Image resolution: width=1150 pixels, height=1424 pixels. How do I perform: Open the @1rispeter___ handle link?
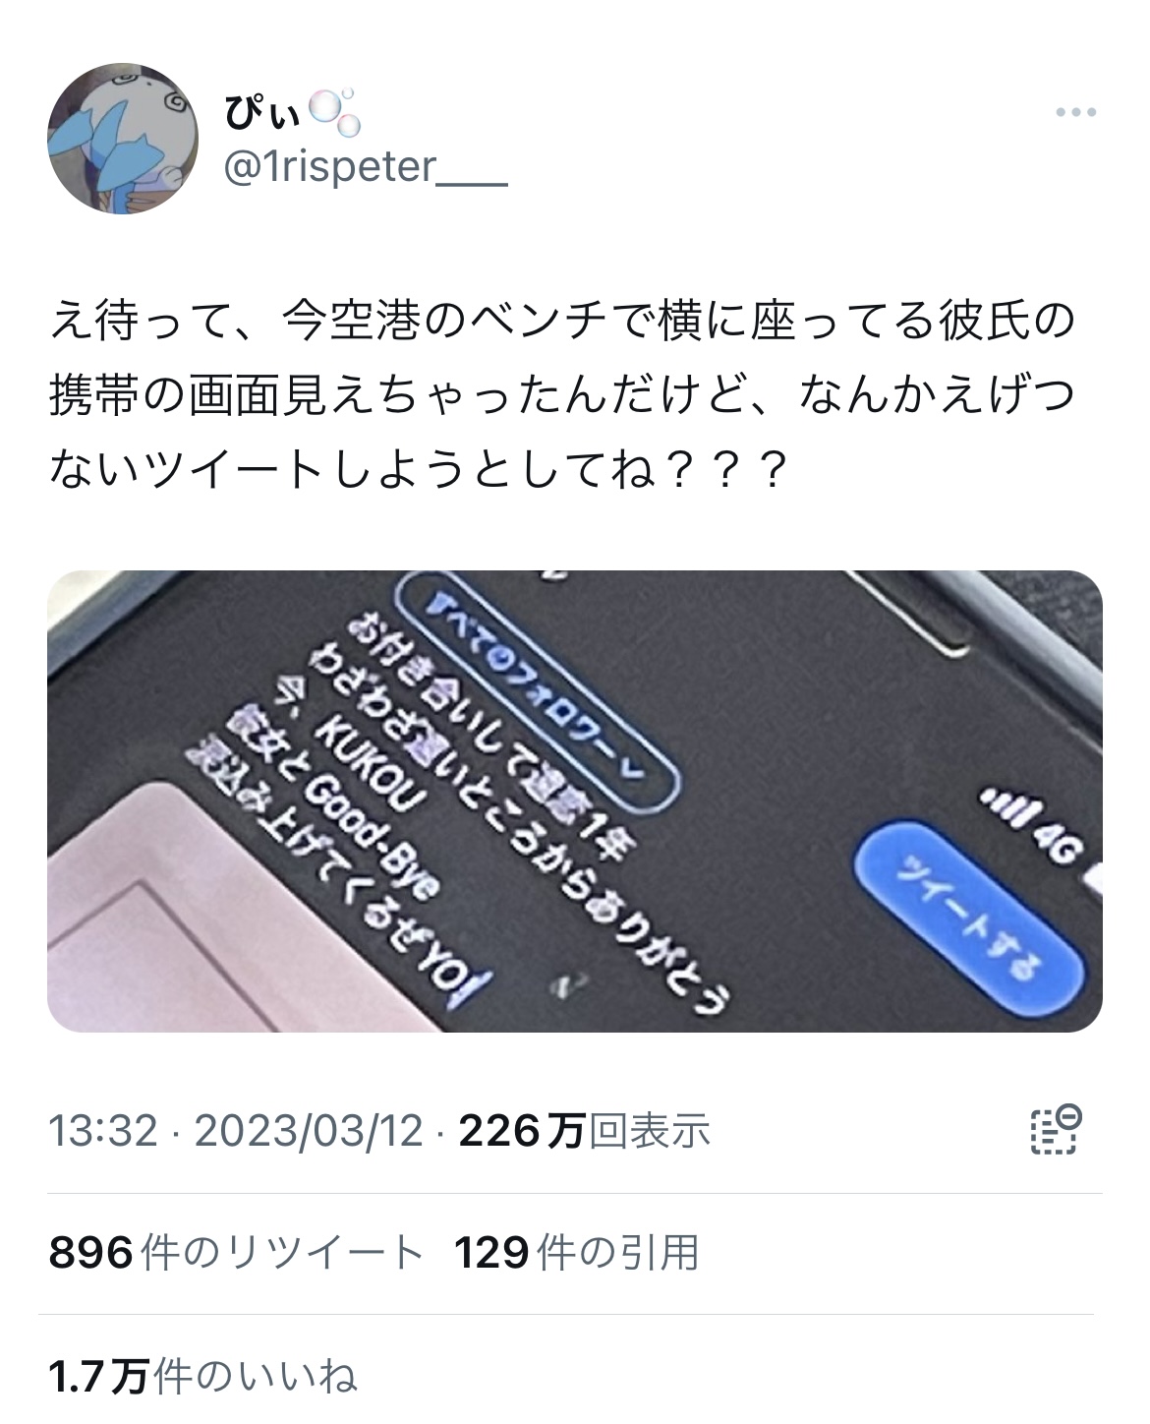click(x=366, y=168)
